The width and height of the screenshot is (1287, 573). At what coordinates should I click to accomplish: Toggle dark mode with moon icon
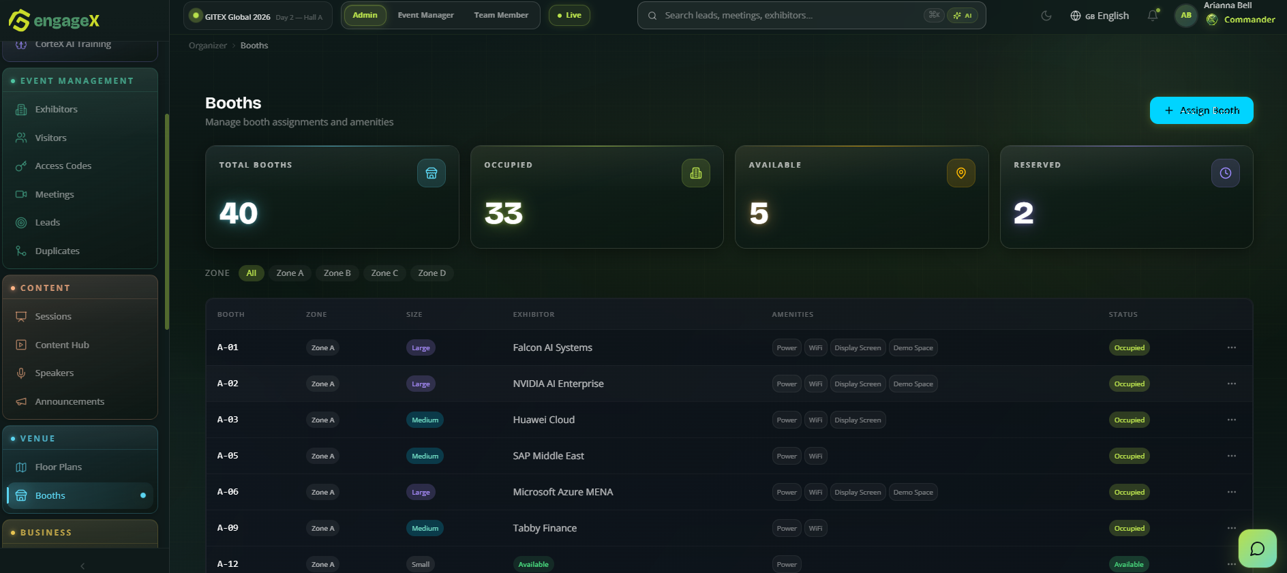pyautogui.click(x=1046, y=16)
